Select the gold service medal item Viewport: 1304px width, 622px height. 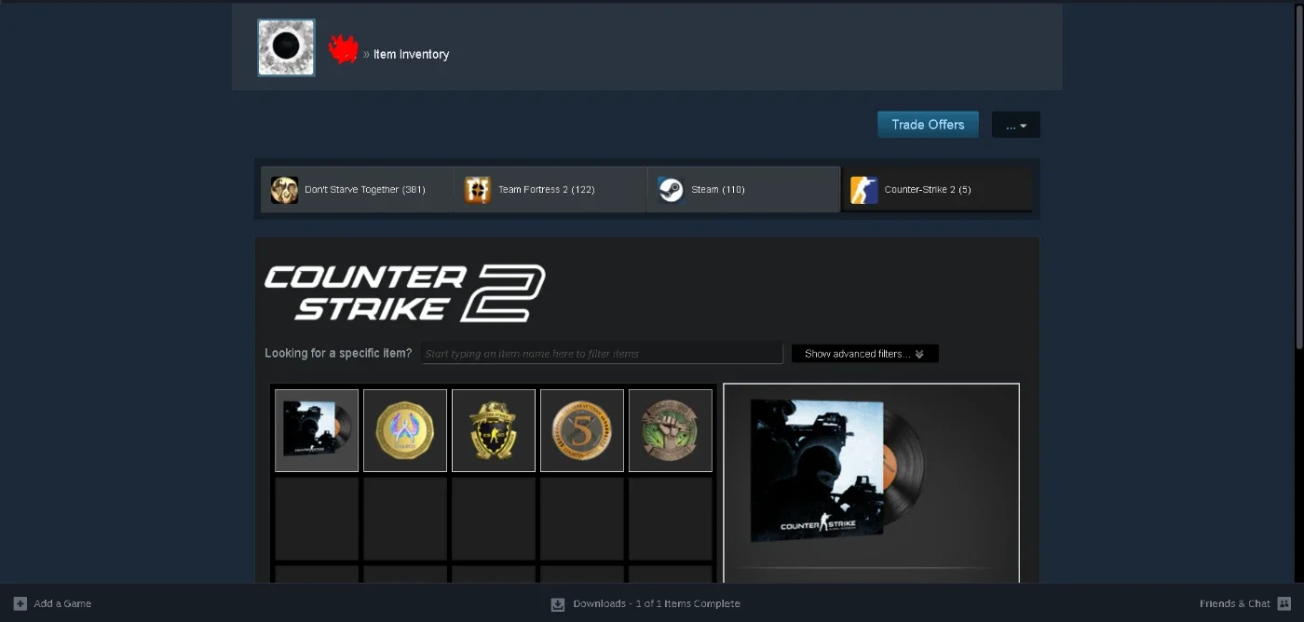pyautogui.click(x=405, y=430)
